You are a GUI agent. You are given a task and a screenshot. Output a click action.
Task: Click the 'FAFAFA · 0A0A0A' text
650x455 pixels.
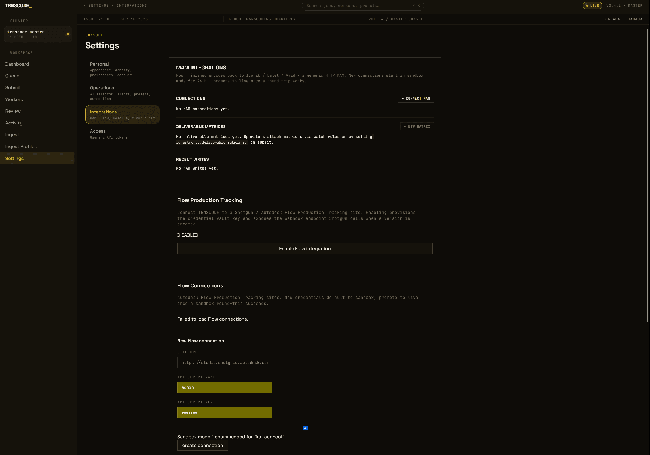click(x=624, y=19)
